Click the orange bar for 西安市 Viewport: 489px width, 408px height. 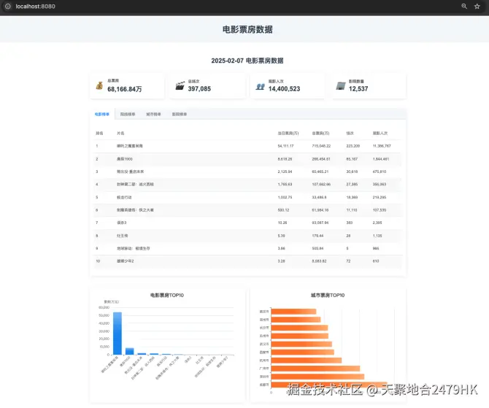pos(303,353)
